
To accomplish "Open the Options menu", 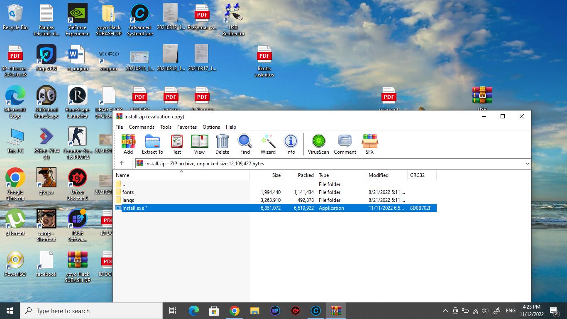I will click(x=211, y=127).
